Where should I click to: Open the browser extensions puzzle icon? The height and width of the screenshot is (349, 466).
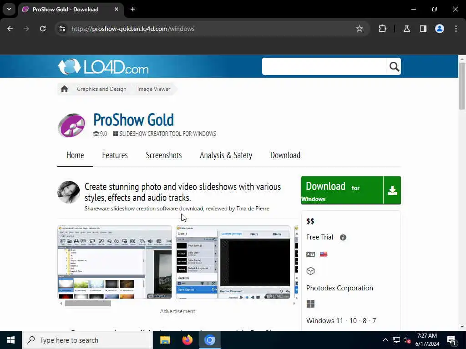click(x=382, y=29)
